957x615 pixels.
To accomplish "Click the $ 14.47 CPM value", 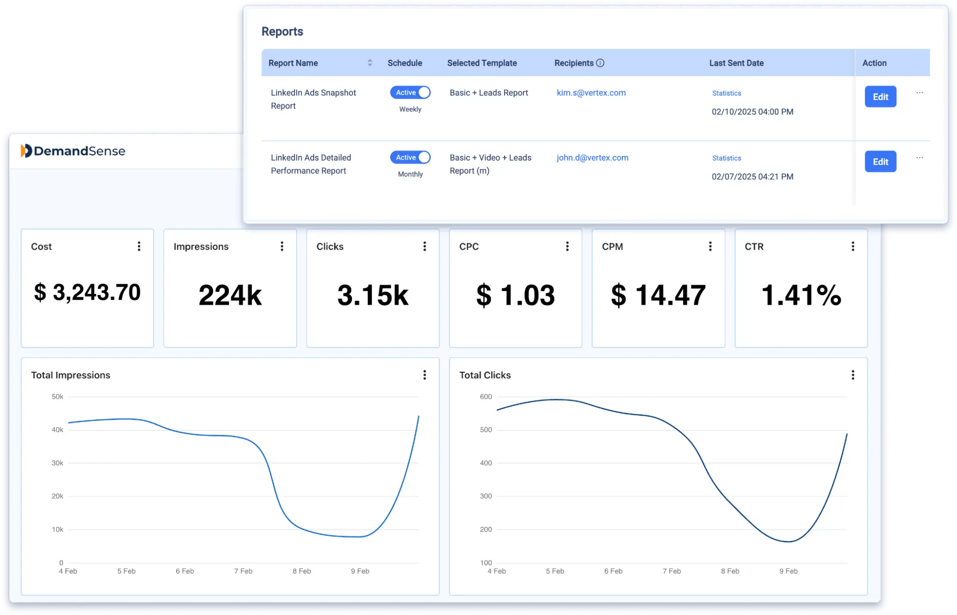I will tap(658, 295).
